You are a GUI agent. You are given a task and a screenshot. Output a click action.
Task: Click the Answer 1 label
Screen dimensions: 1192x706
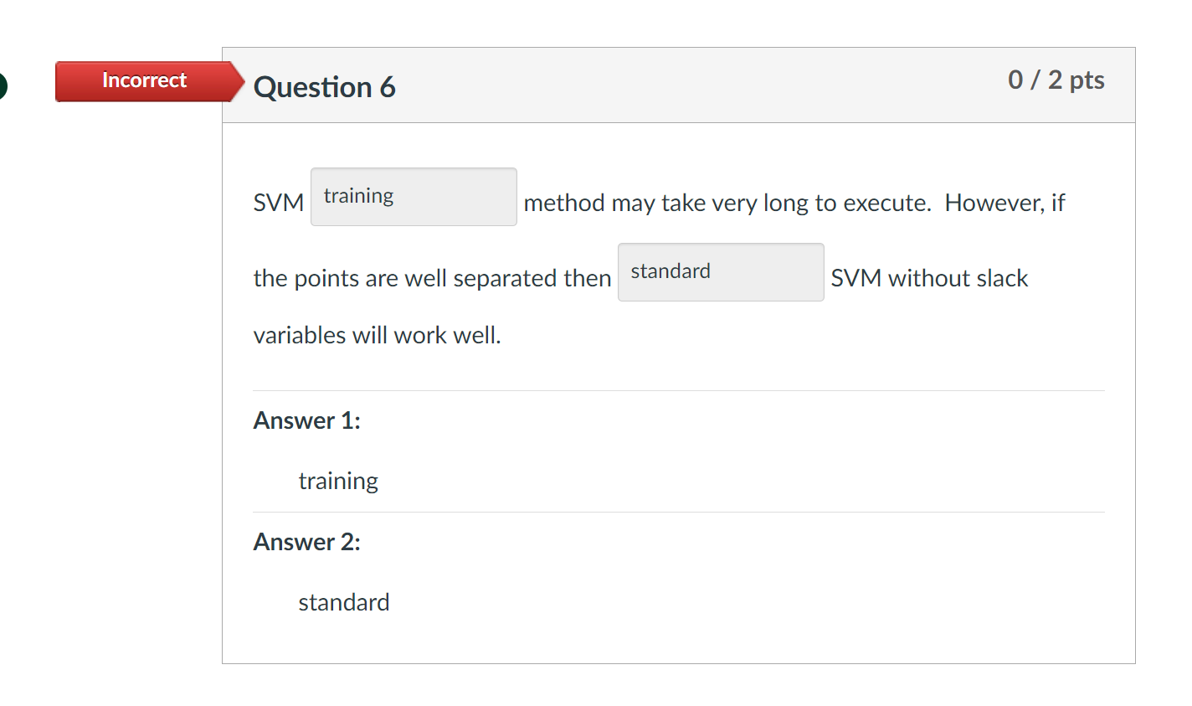pyautogui.click(x=306, y=420)
